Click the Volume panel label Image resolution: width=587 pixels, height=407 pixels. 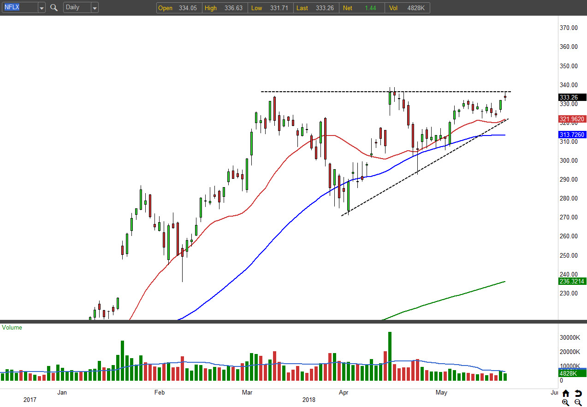click(x=12, y=328)
